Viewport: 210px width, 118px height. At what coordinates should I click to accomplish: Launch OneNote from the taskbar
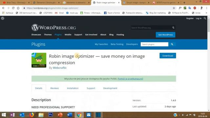point(12,115)
